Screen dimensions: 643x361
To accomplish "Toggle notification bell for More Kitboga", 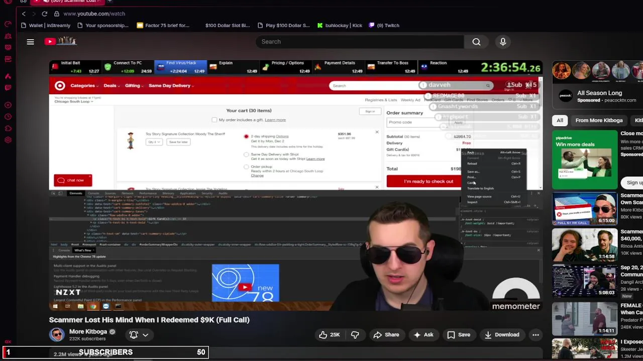I will click(x=134, y=334).
